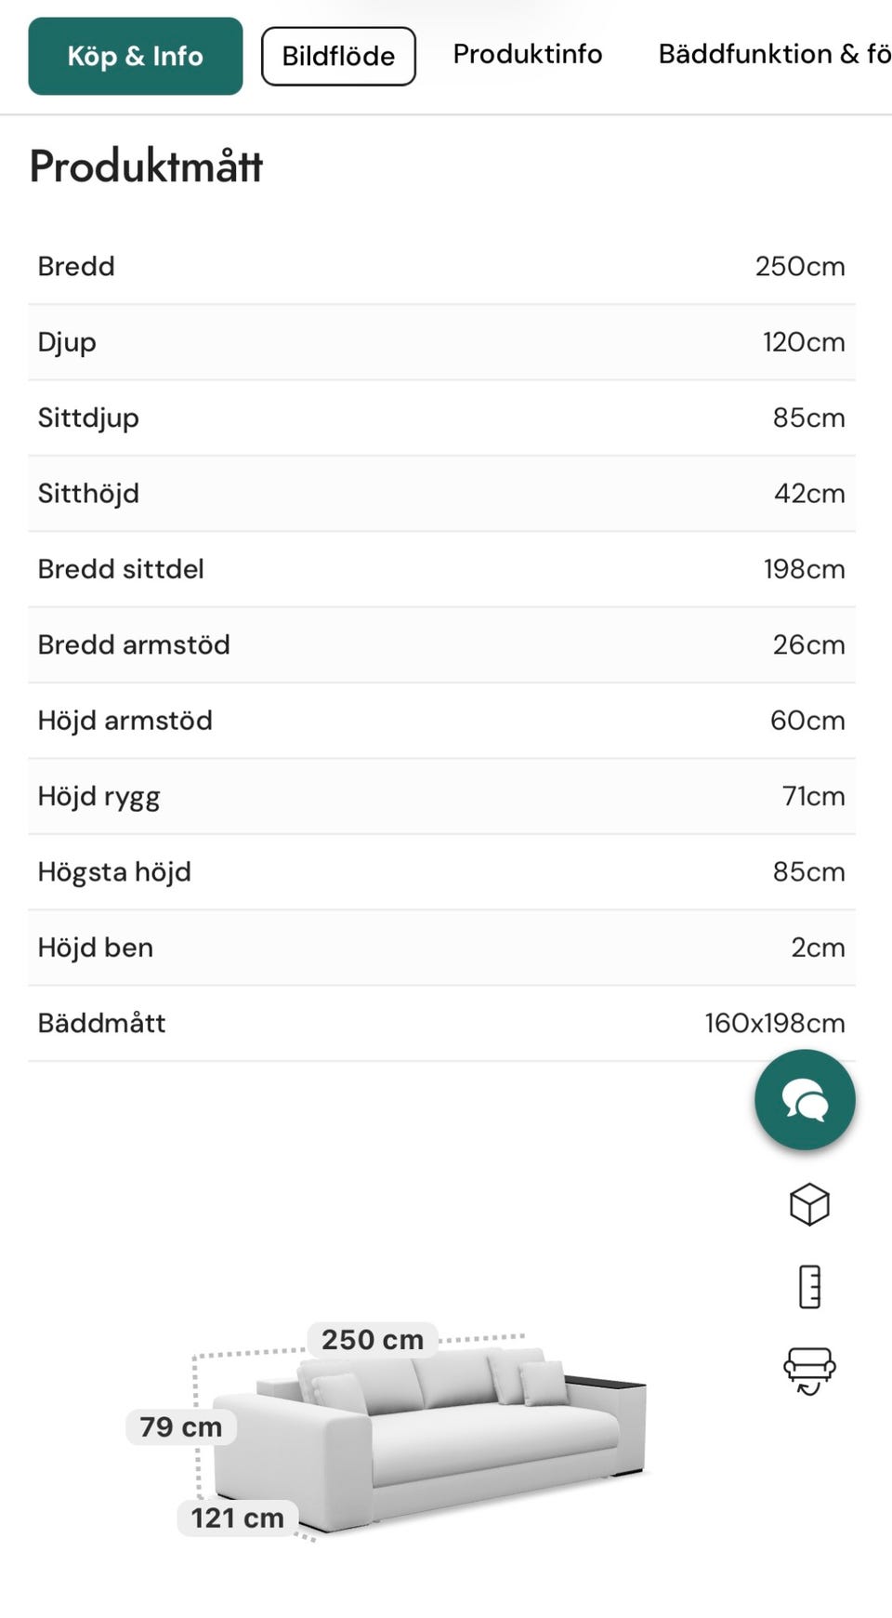Click the Produktmått heading

pos(147,166)
